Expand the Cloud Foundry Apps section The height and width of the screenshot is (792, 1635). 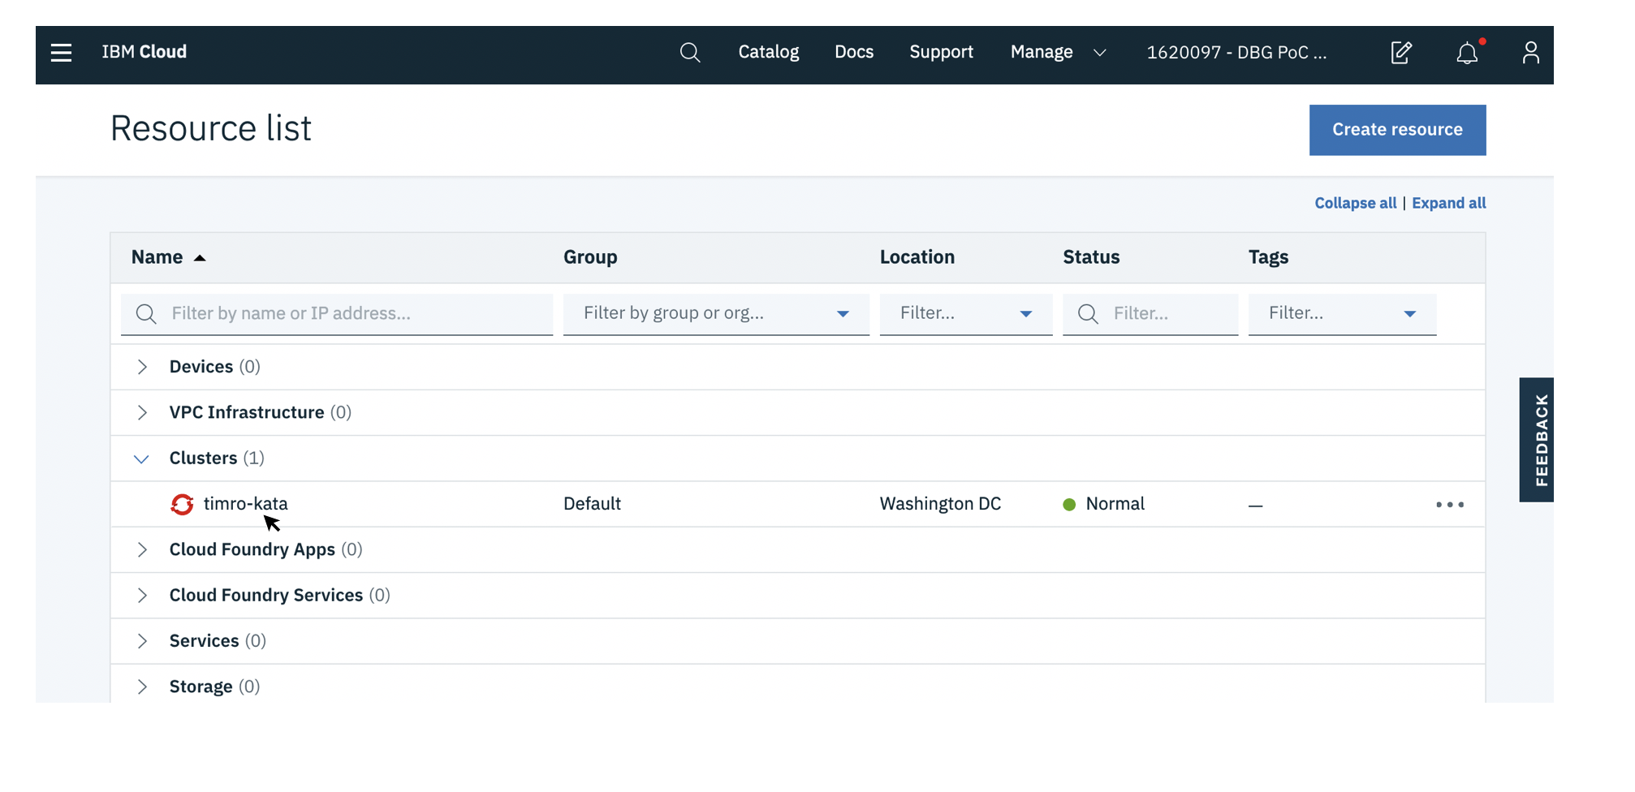[142, 549]
